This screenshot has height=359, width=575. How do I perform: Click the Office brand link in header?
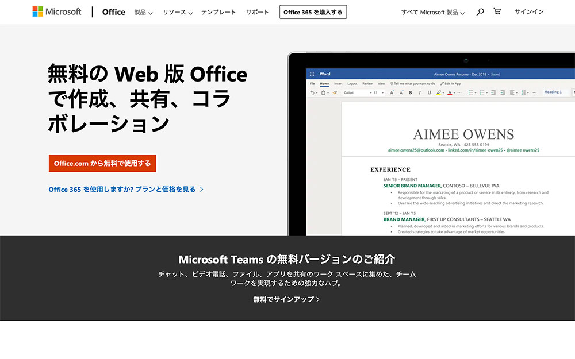[x=114, y=12]
